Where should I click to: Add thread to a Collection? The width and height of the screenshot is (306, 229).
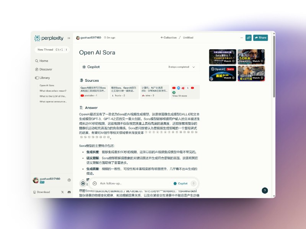pyautogui.click(x=168, y=37)
